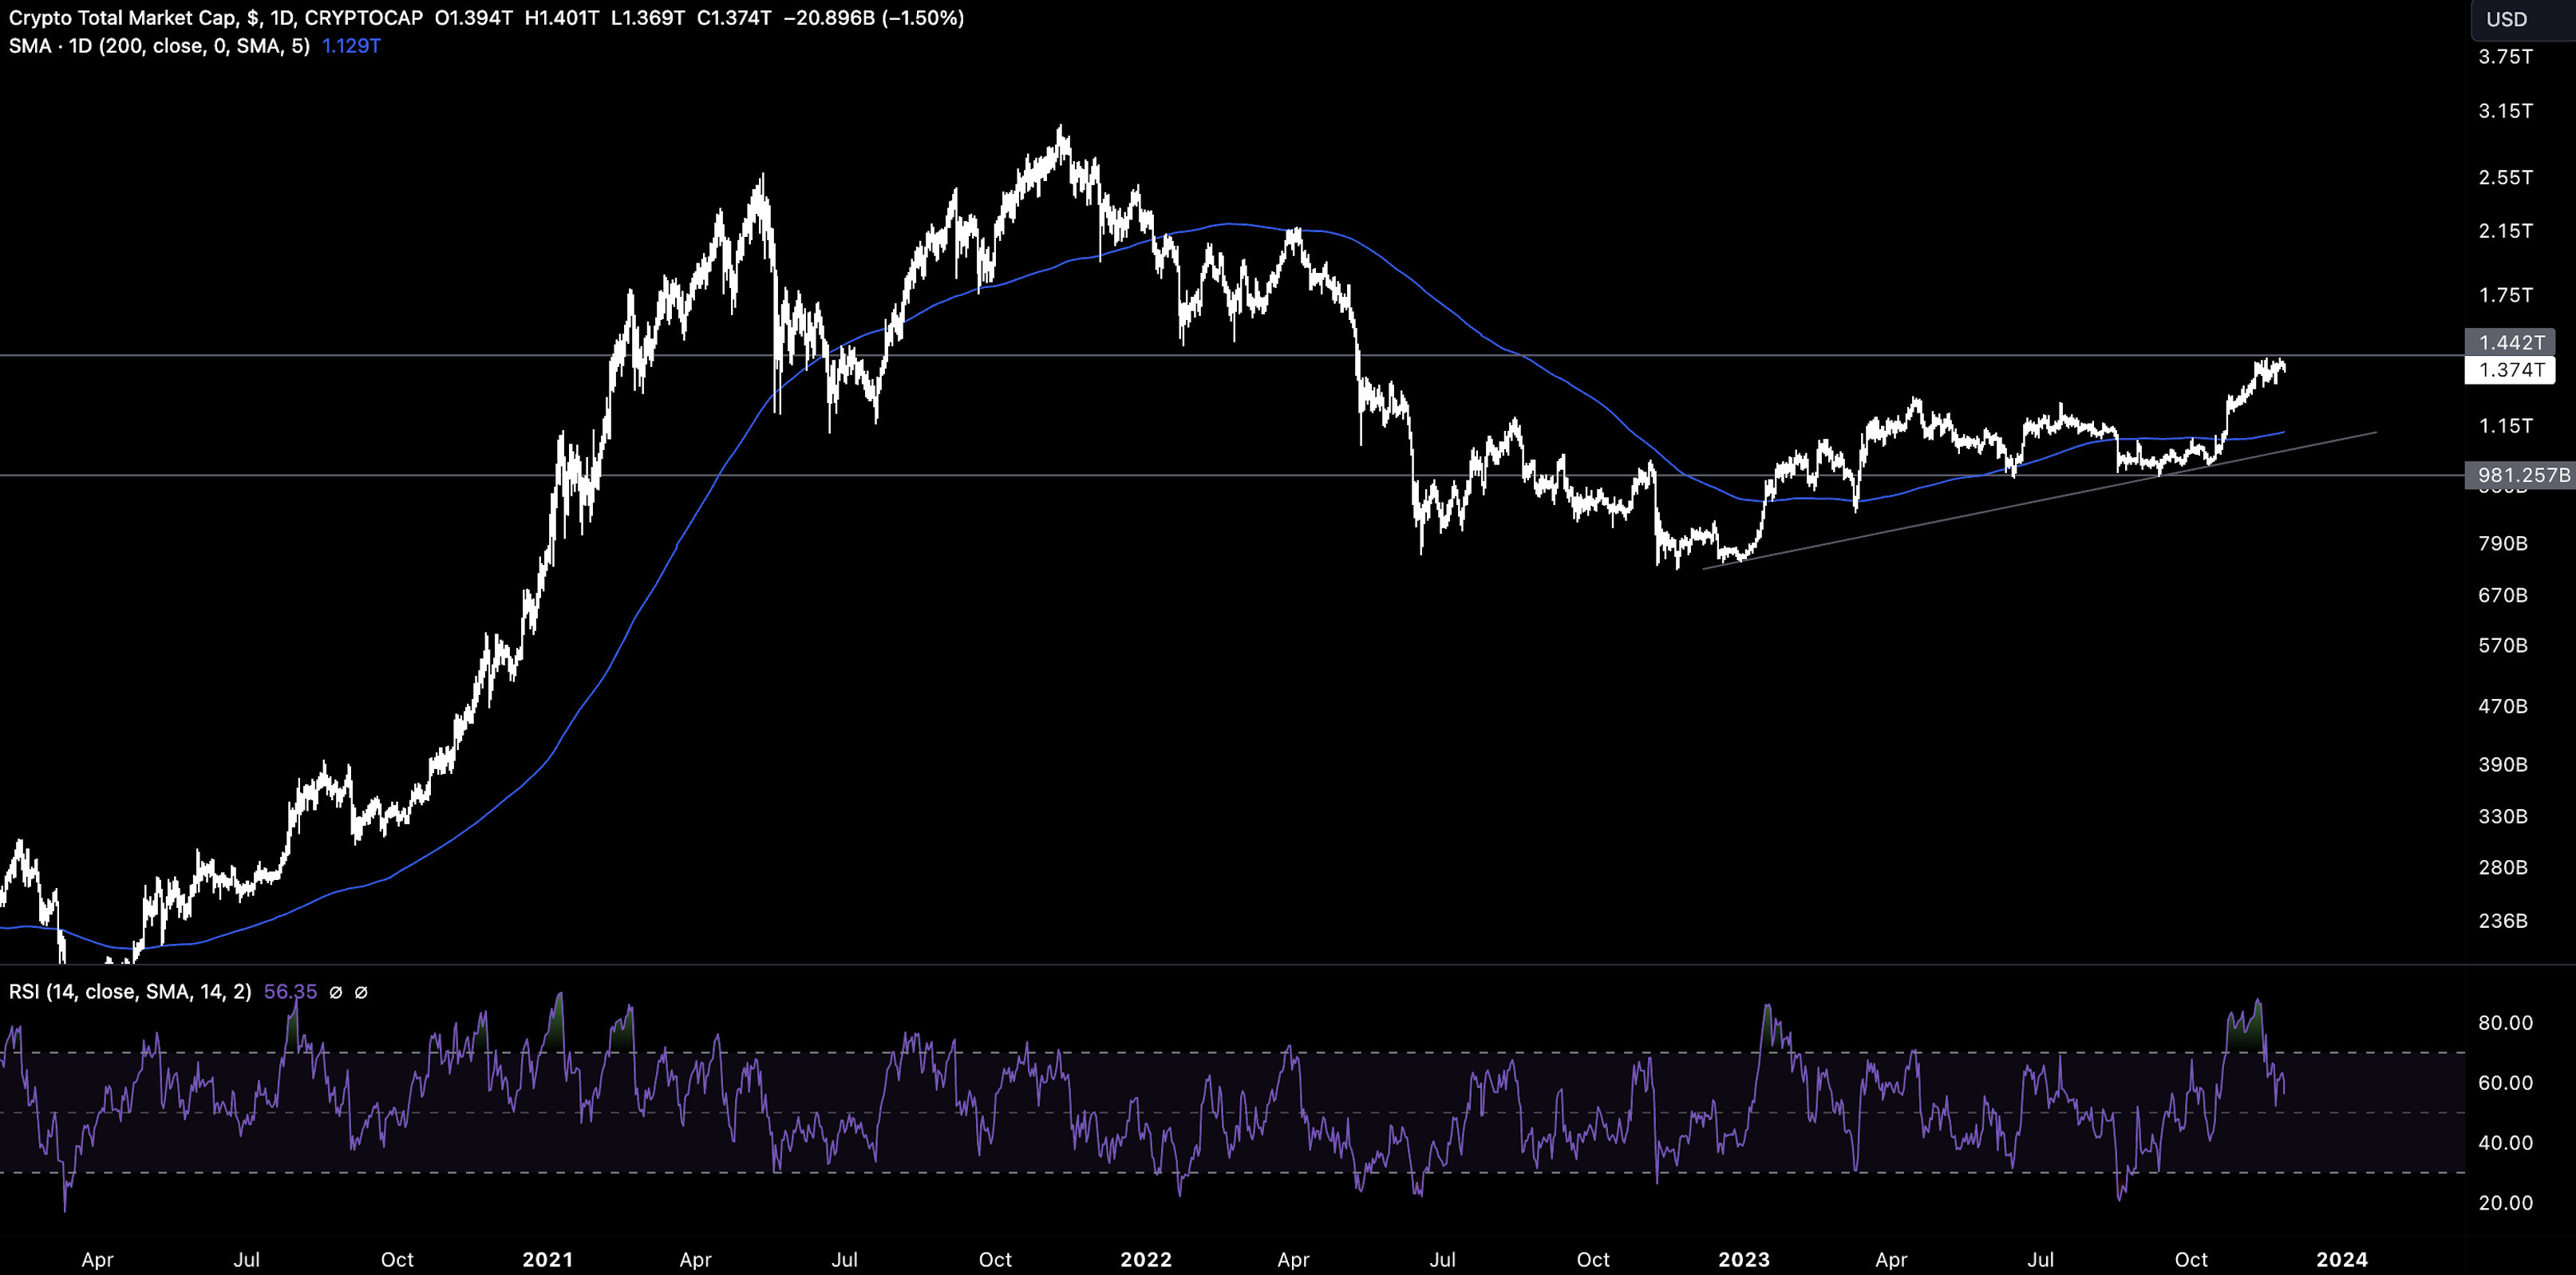Click the 20.00 RSI scale label
Viewport: 2576px width, 1275px height.
(2505, 1202)
